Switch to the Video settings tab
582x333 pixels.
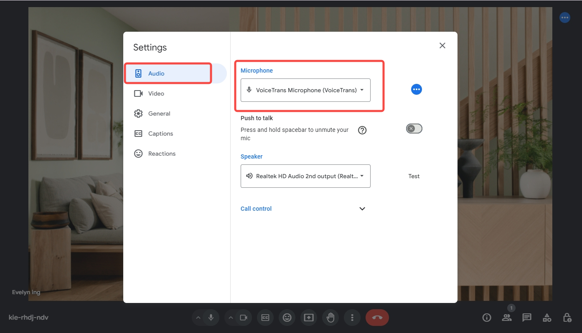[156, 93]
